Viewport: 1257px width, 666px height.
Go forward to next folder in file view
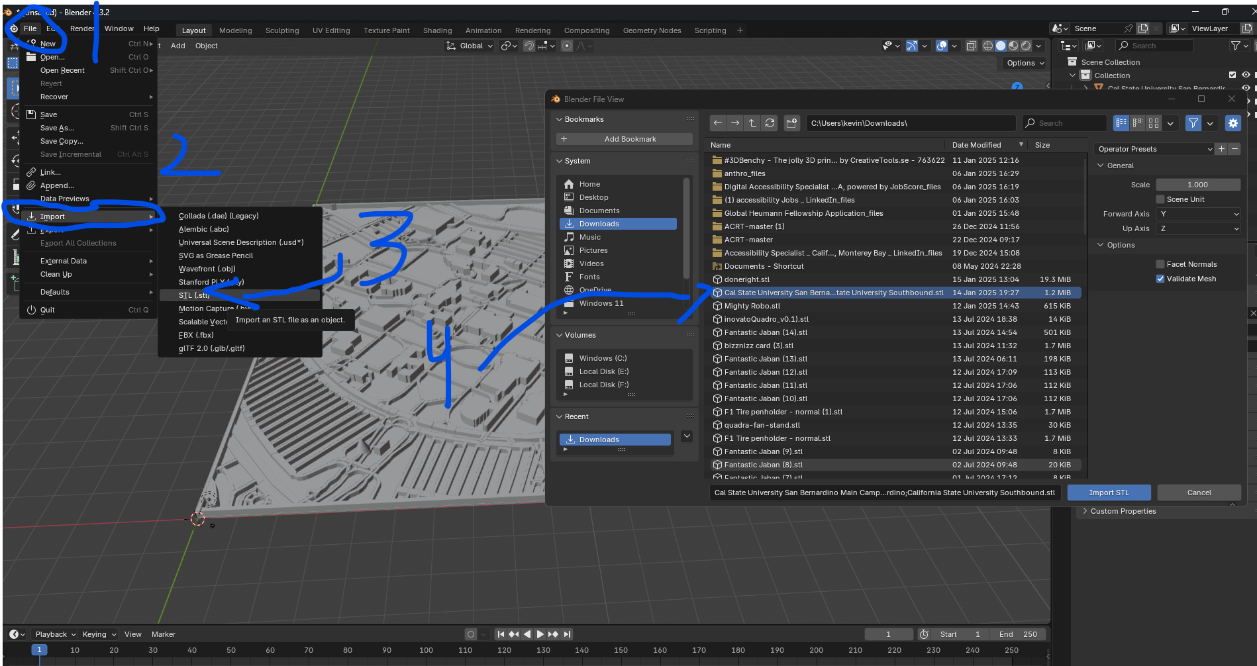(735, 123)
